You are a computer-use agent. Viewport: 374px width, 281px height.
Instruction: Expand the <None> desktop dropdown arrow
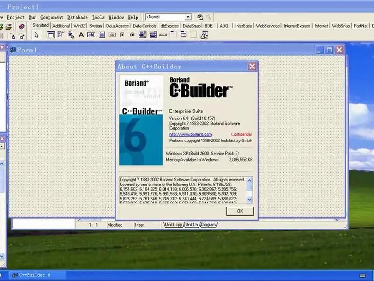tap(188, 17)
